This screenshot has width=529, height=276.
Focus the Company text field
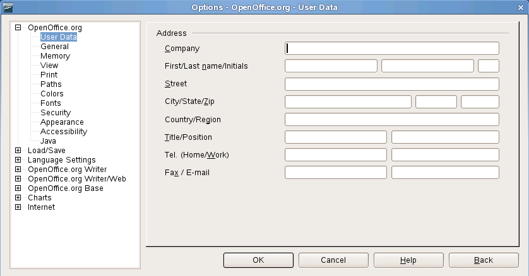tap(391, 49)
